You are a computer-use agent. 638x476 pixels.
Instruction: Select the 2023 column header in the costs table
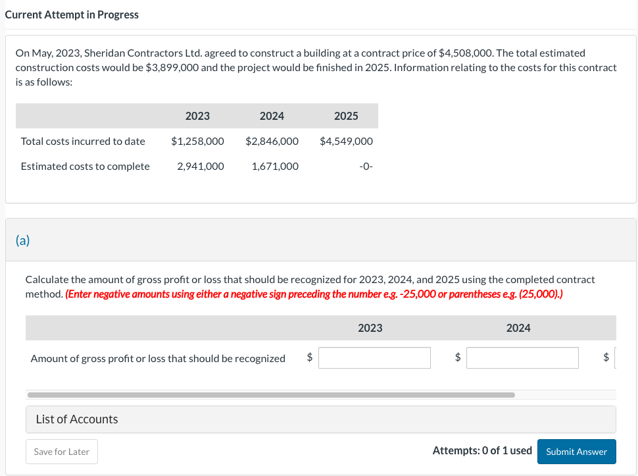[197, 115]
